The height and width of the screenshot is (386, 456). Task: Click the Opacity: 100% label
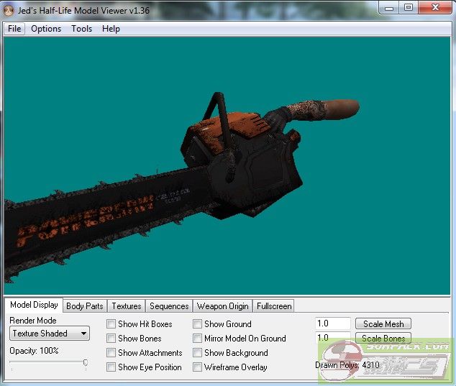[x=34, y=351]
